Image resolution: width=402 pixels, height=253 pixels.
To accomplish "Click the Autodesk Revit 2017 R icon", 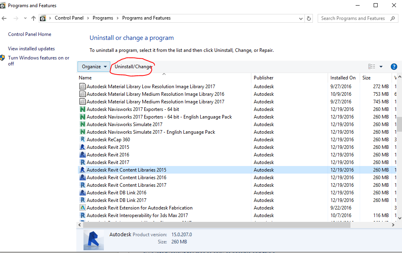I will click(x=82, y=162).
